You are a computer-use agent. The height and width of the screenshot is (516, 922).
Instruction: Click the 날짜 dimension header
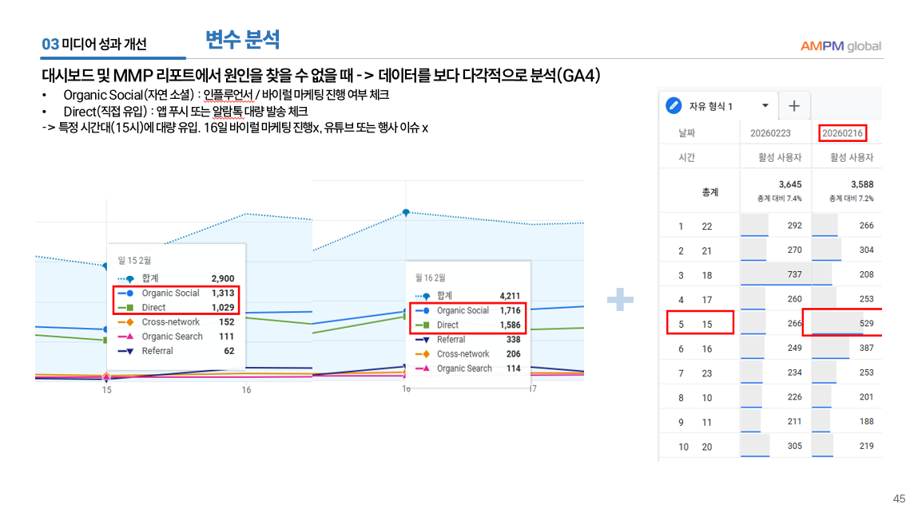coord(687,133)
